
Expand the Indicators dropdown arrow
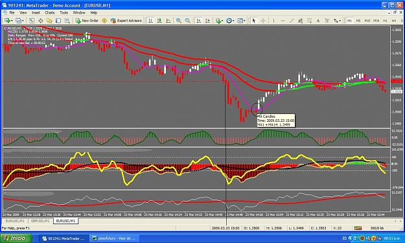point(223,21)
